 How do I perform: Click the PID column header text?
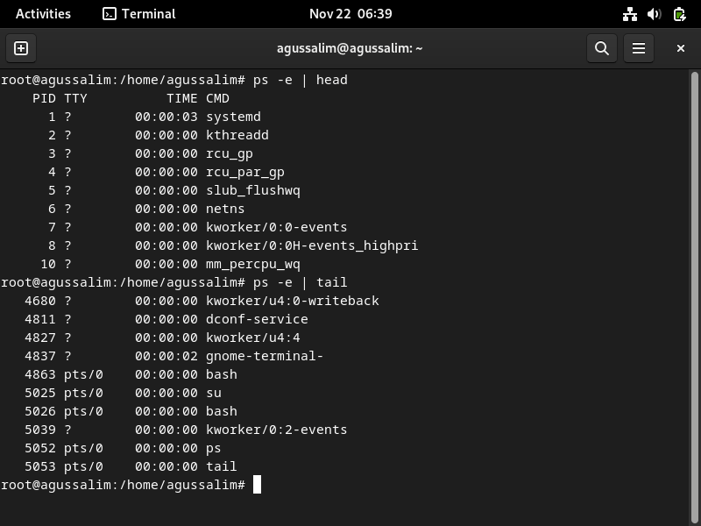tap(44, 98)
